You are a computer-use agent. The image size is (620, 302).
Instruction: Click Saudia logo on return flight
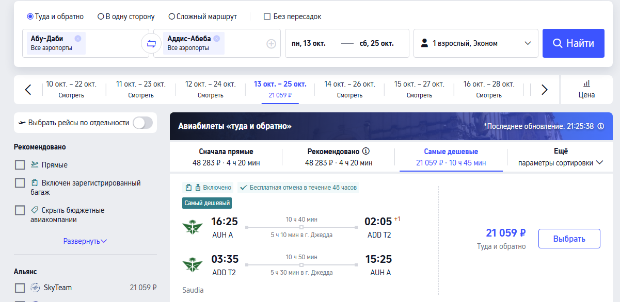[193, 264]
